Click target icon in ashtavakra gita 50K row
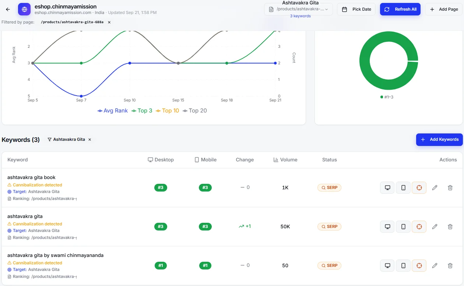 pyautogui.click(x=419, y=226)
